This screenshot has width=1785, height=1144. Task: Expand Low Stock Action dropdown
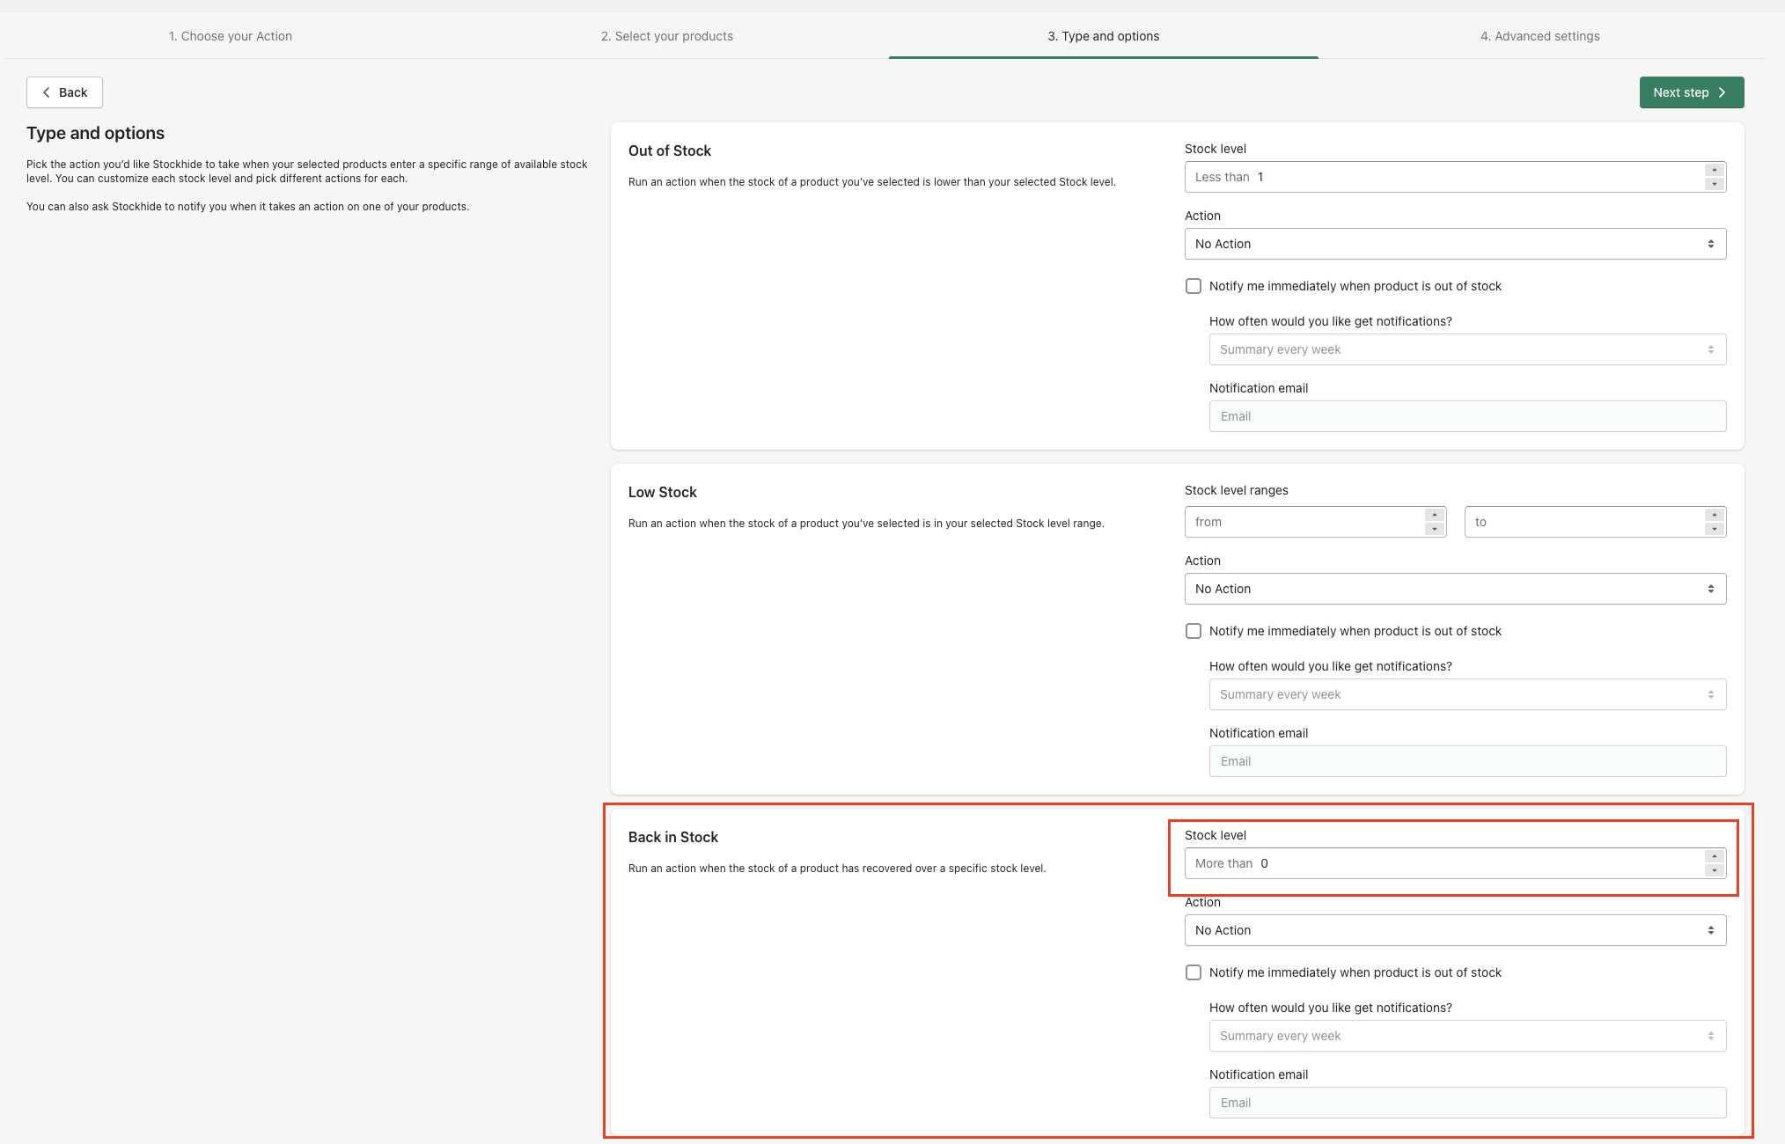(1455, 589)
